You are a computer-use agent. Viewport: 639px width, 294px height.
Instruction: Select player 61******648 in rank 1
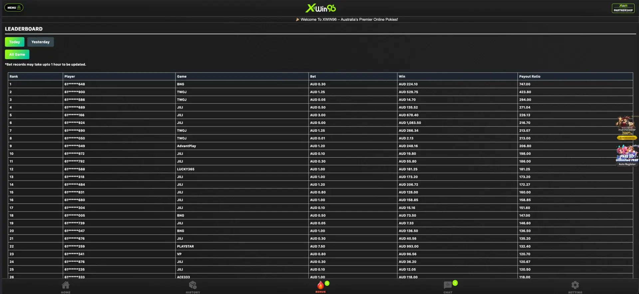[x=119, y=84]
